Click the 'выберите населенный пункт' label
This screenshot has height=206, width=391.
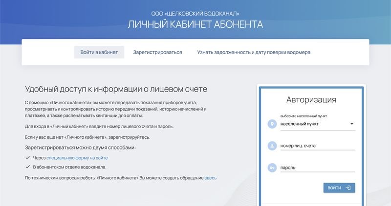pyautogui.click(x=304, y=116)
